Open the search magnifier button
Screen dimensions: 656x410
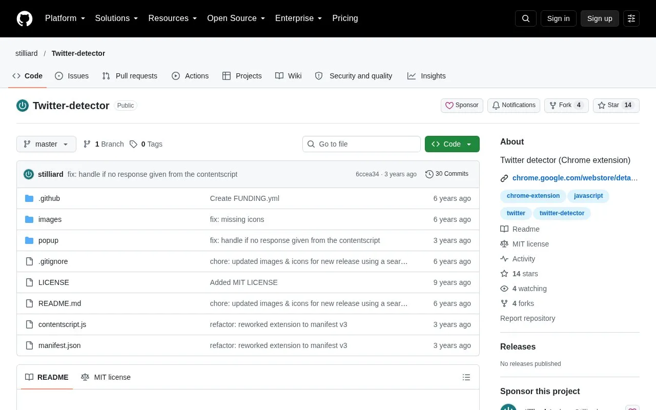coord(526,18)
